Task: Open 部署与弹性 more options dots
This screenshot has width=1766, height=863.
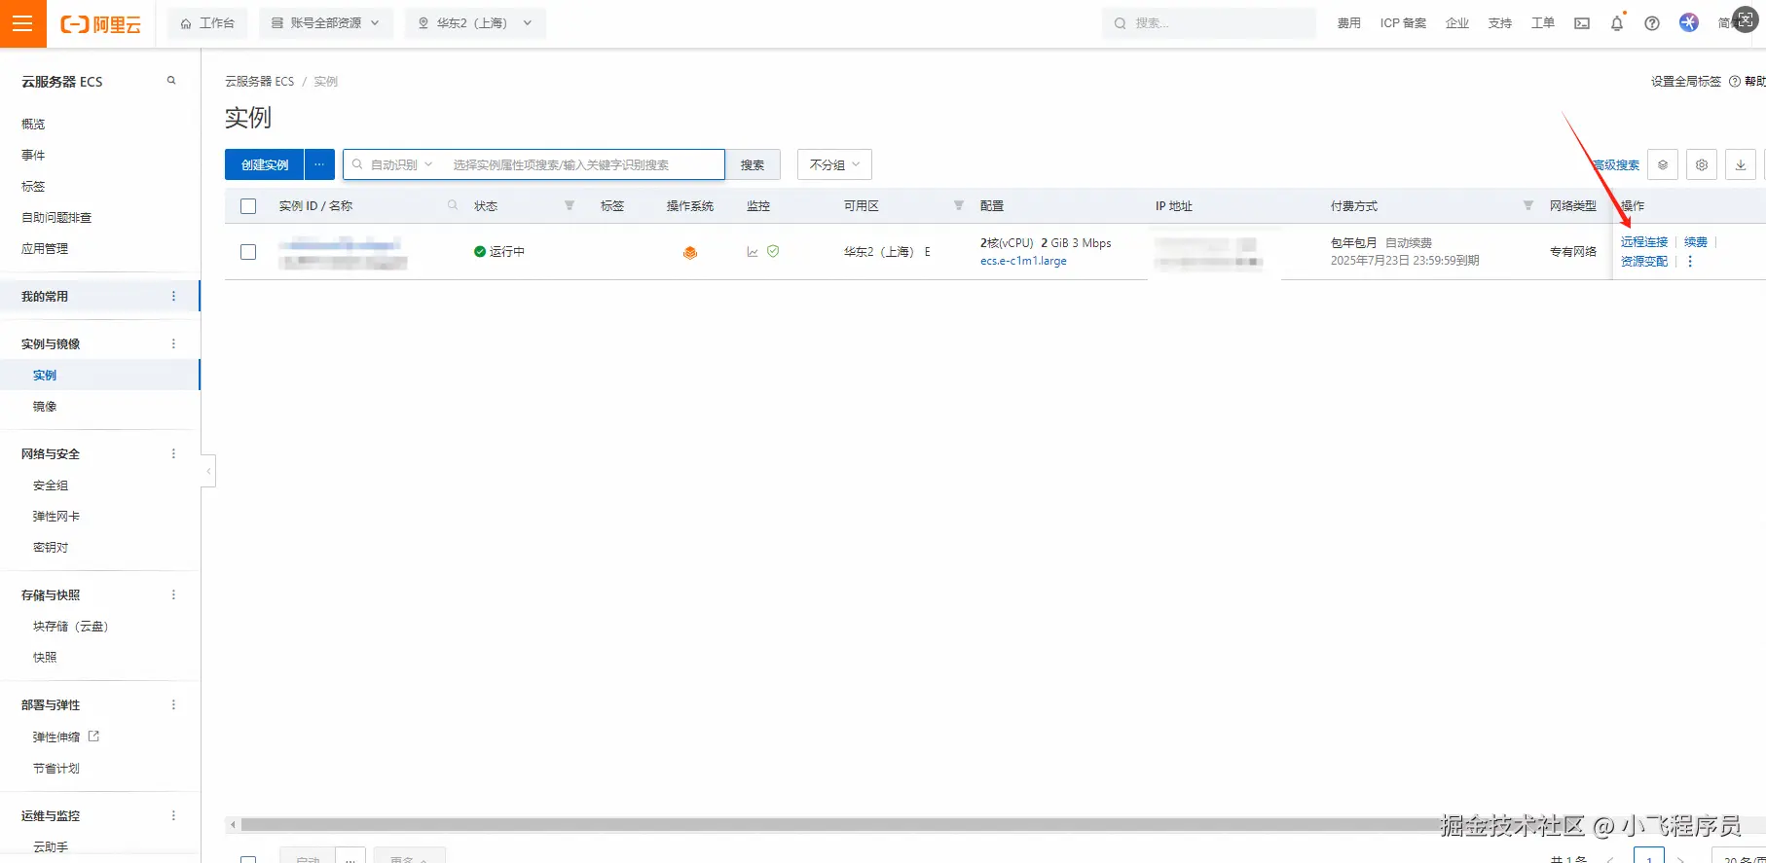Action: (174, 704)
